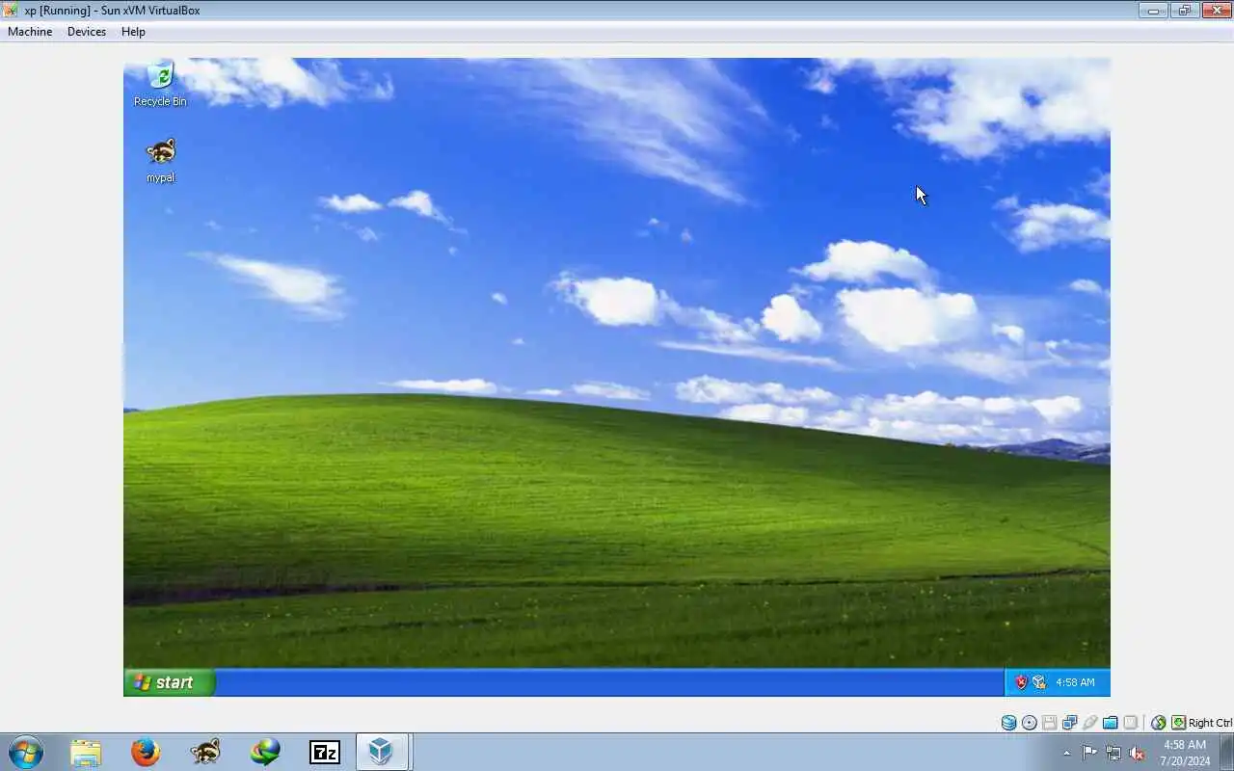Click the Show desktop strip at taskbar end
This screenshot has width=1234, height=771.
(x=1226, y=753)
